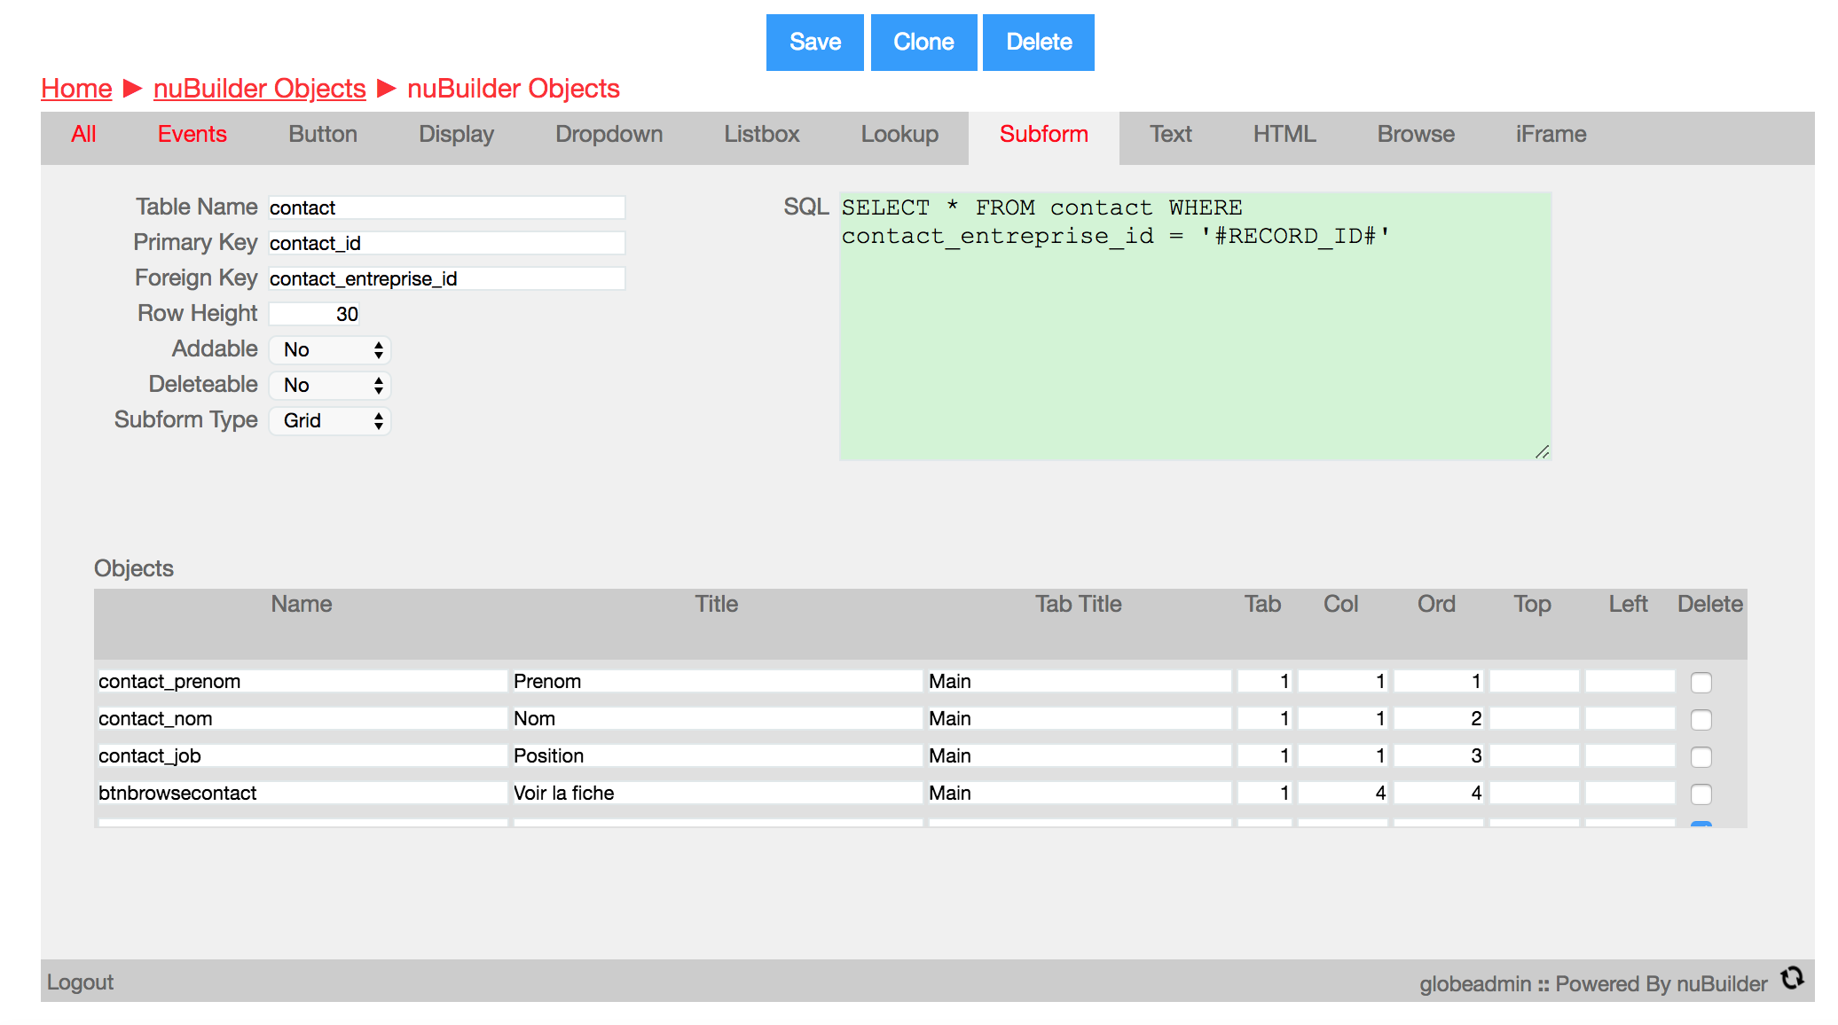Image resolution: width=1838 pixels, height=1025 pixels.
Task: Click the contact_prenom name cell
Action: pos(302,681)
